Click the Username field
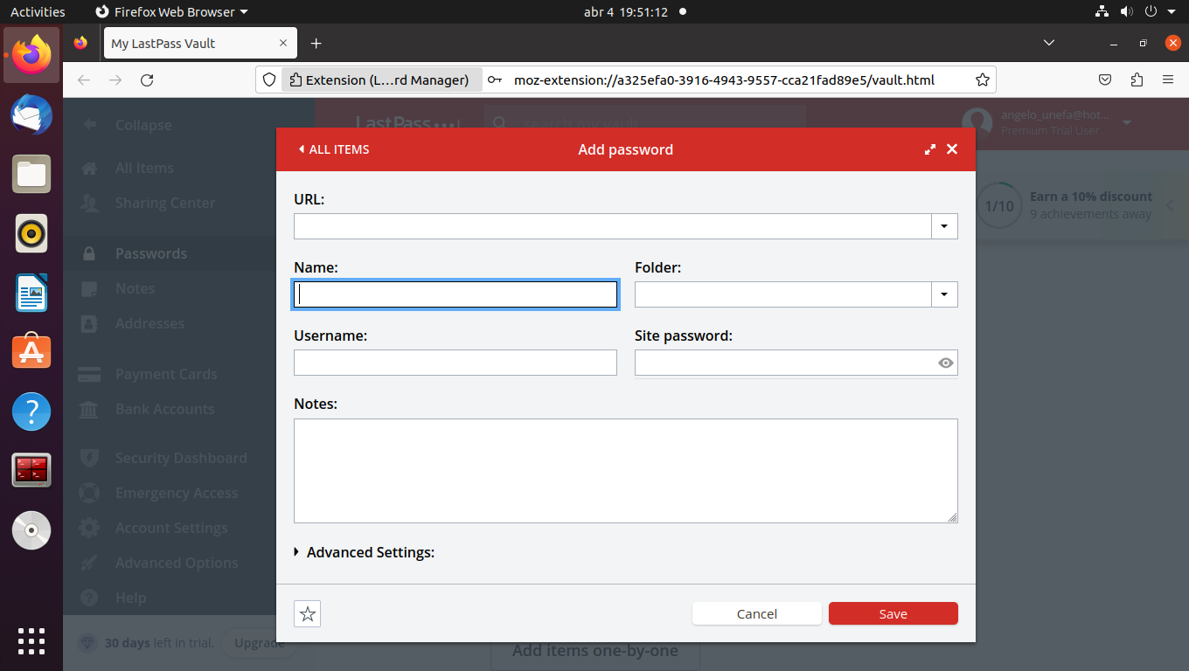 tap(455, 363)
